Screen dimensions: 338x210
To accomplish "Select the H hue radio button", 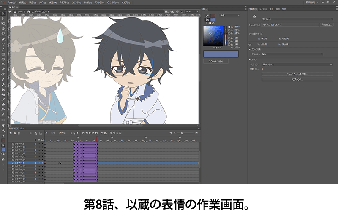I will pyautogui.click(x=229, y=27).
